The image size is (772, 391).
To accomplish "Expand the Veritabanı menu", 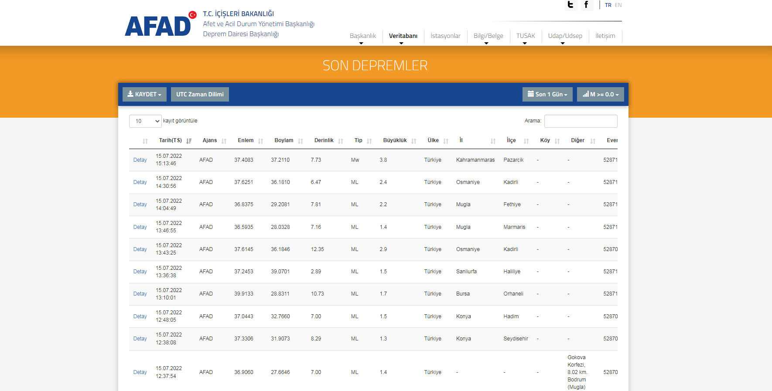I will 403,36.
